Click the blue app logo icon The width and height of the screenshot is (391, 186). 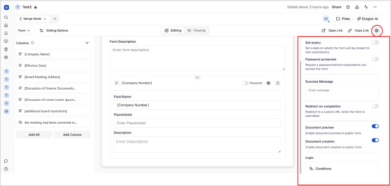(x=6, y=7)
